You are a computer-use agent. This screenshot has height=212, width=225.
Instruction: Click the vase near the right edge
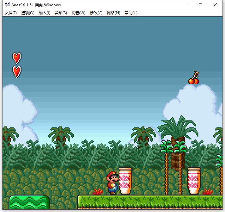(194, 181)
